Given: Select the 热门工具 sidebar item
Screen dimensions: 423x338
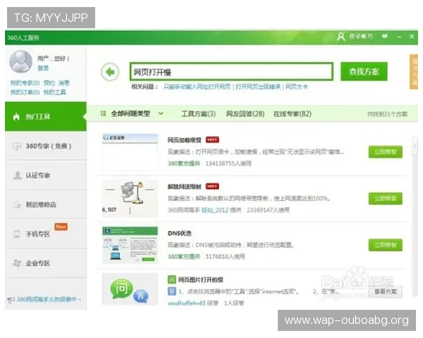Looking at the screenshot, I should [46, 116].
